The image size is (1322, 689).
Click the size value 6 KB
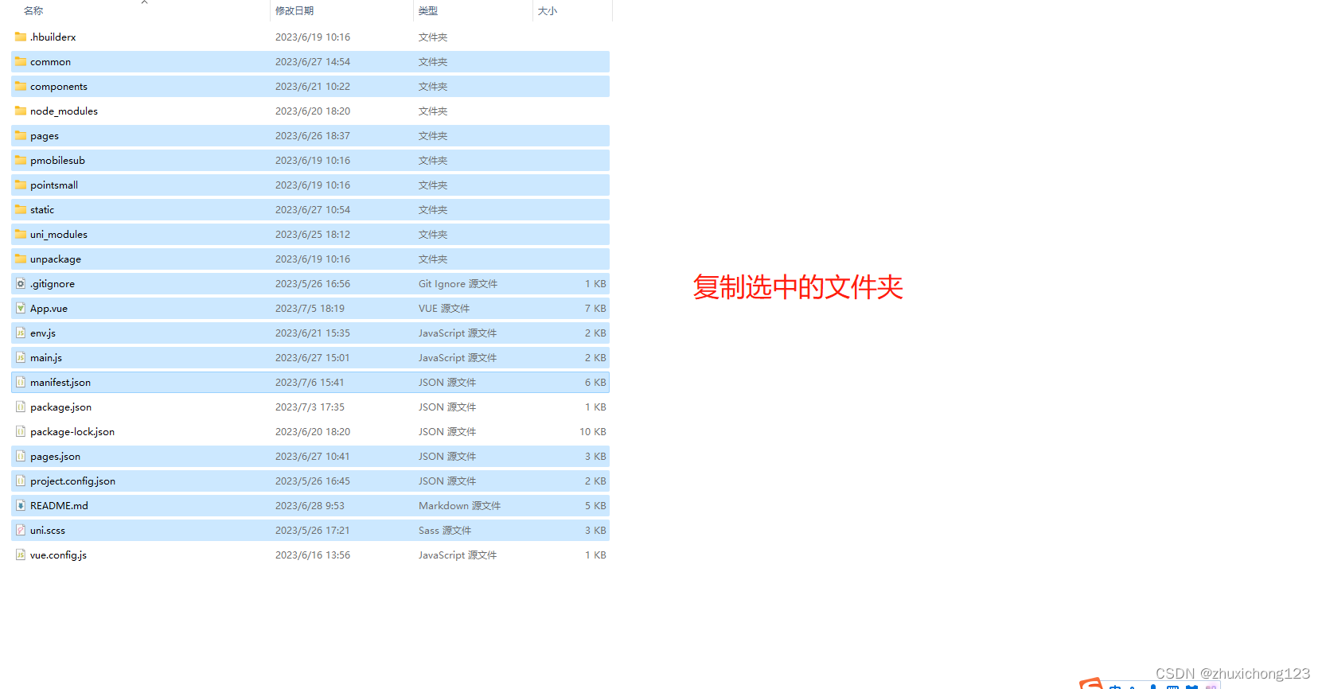pyautogui.click(x=595, y=382)
